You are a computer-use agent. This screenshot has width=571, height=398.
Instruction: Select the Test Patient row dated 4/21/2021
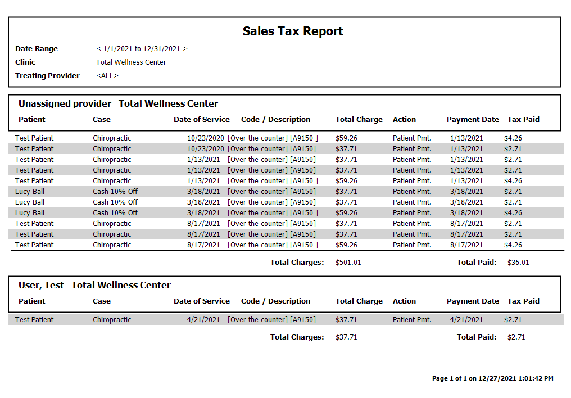(x=286, y=320)
